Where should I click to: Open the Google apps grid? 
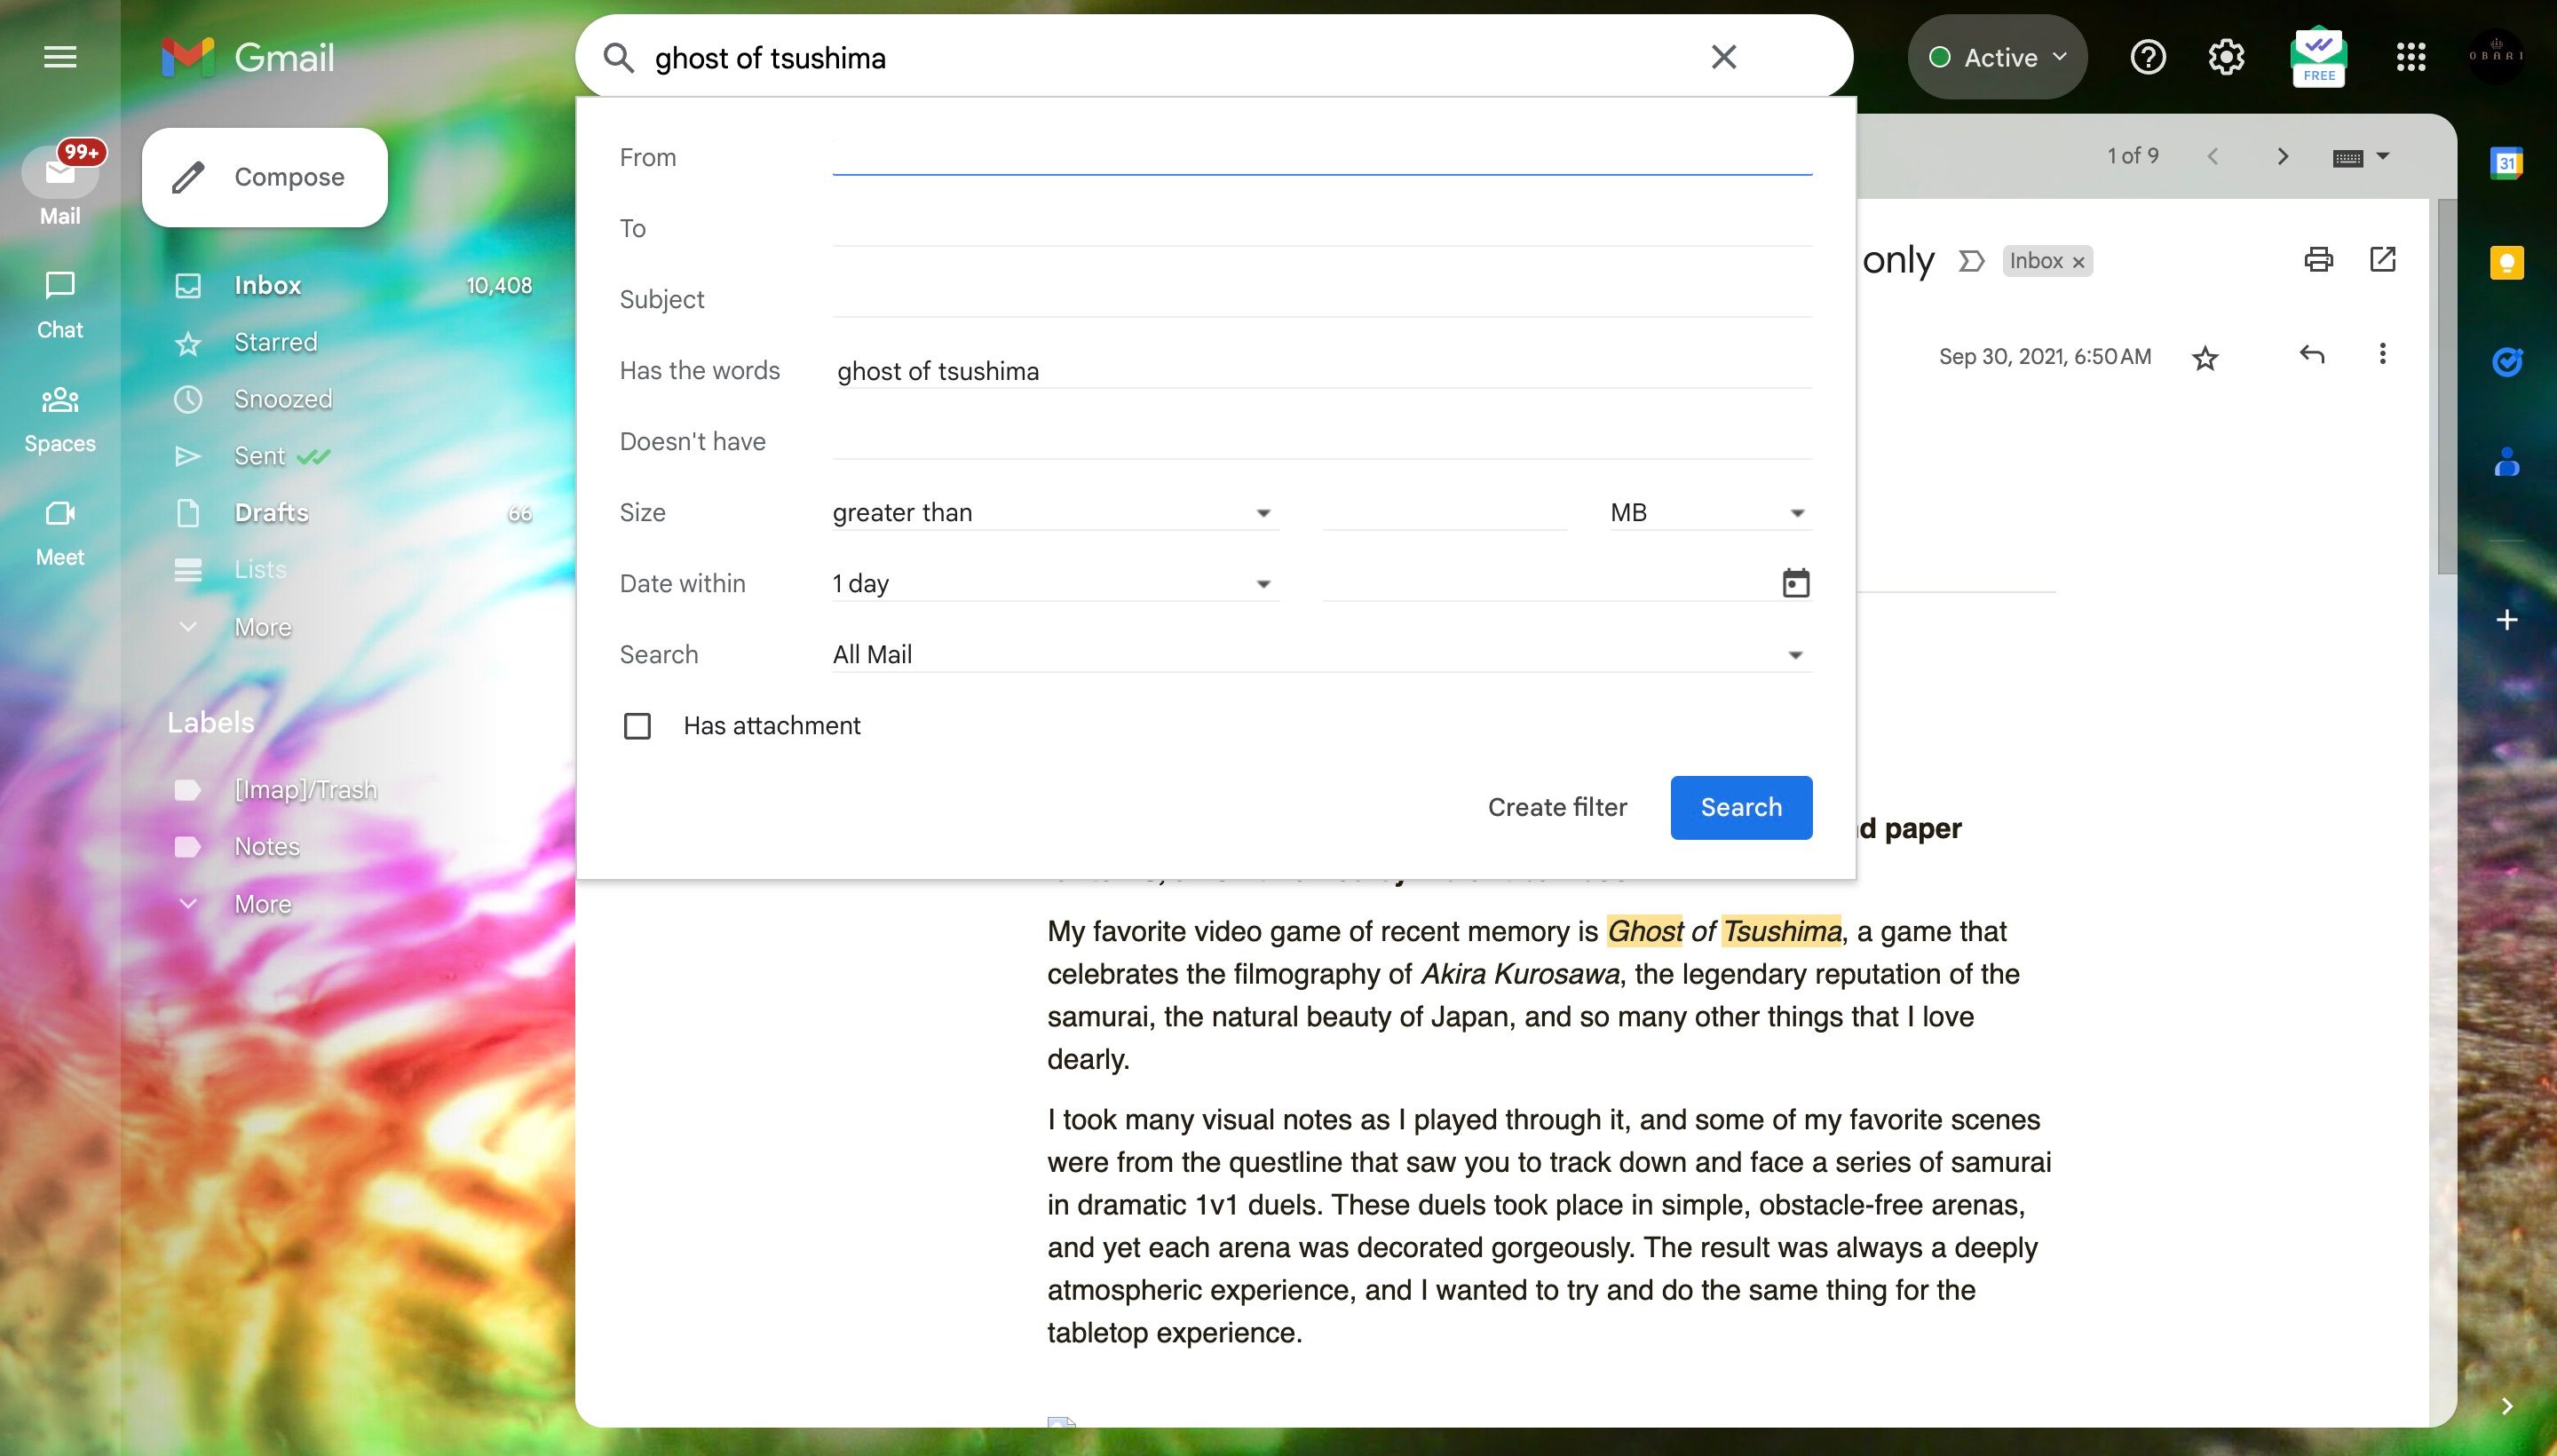coord(2411,57)
